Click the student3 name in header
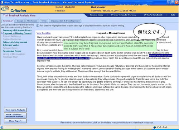 (70, 7)
